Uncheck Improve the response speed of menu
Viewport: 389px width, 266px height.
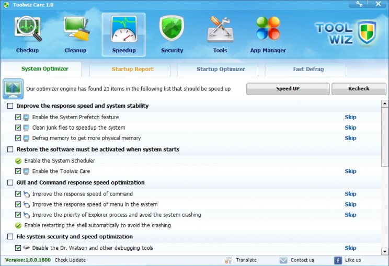coord(18,204)
